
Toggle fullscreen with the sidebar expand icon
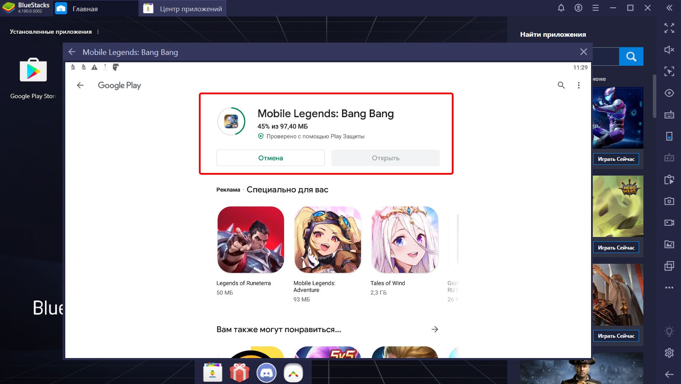(x=669, y=28)
